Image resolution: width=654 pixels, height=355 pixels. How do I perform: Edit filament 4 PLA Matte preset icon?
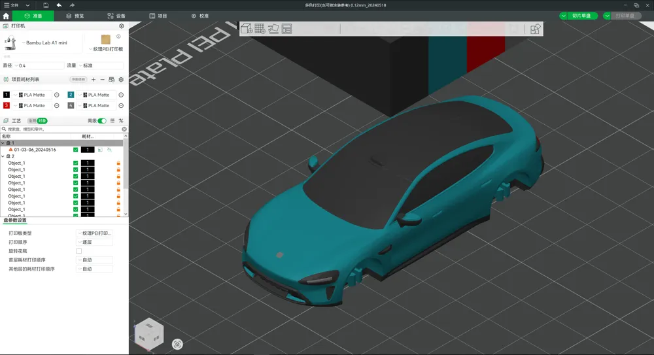(x=121, y=105)
